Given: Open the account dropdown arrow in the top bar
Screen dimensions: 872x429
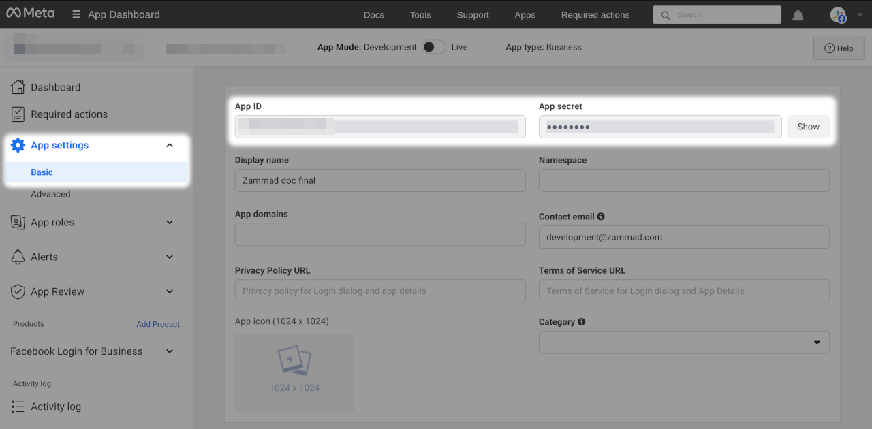Looking at the screenshot, I should coord(859,15).
